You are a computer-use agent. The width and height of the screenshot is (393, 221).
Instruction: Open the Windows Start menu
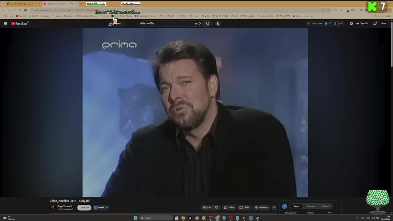(x=135, y=218)
